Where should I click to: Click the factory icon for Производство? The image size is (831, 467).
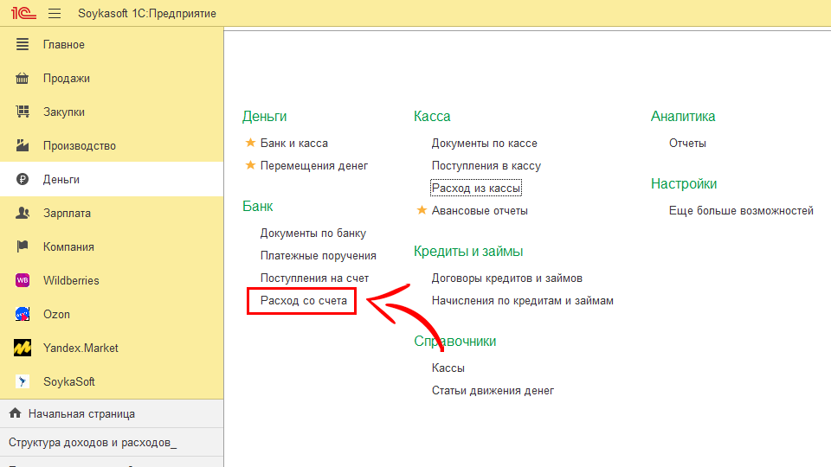[x=23, y=146]
